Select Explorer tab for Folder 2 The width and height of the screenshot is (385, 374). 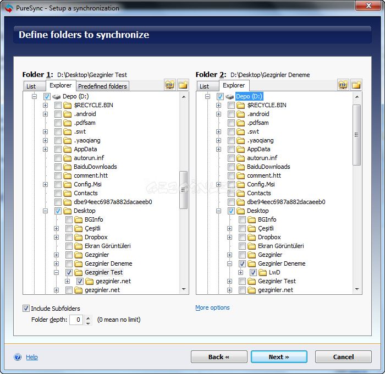(234, 85)
